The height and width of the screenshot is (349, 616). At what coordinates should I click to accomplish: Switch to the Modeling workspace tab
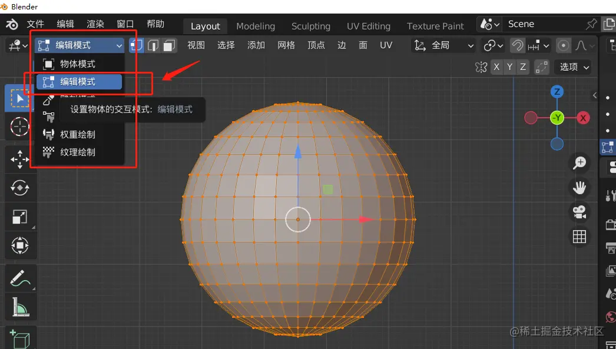256,26
